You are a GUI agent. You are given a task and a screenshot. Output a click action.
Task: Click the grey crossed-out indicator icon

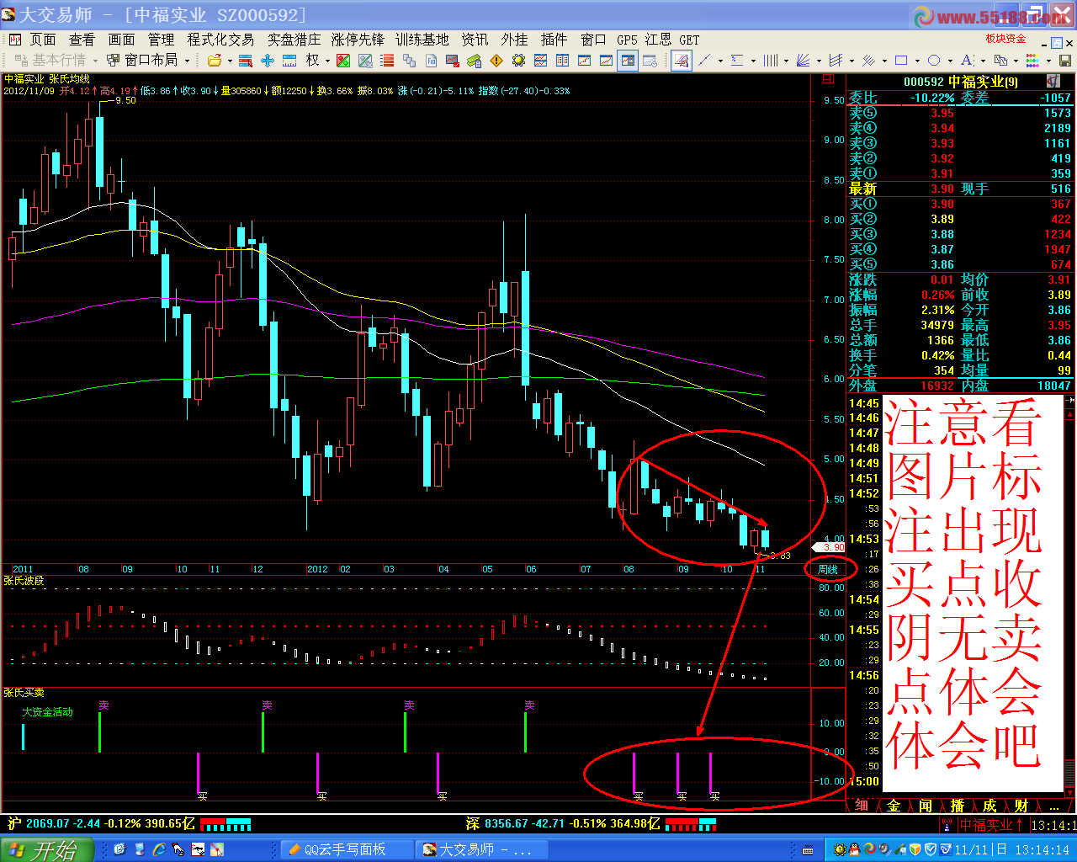tap(365, 61)
